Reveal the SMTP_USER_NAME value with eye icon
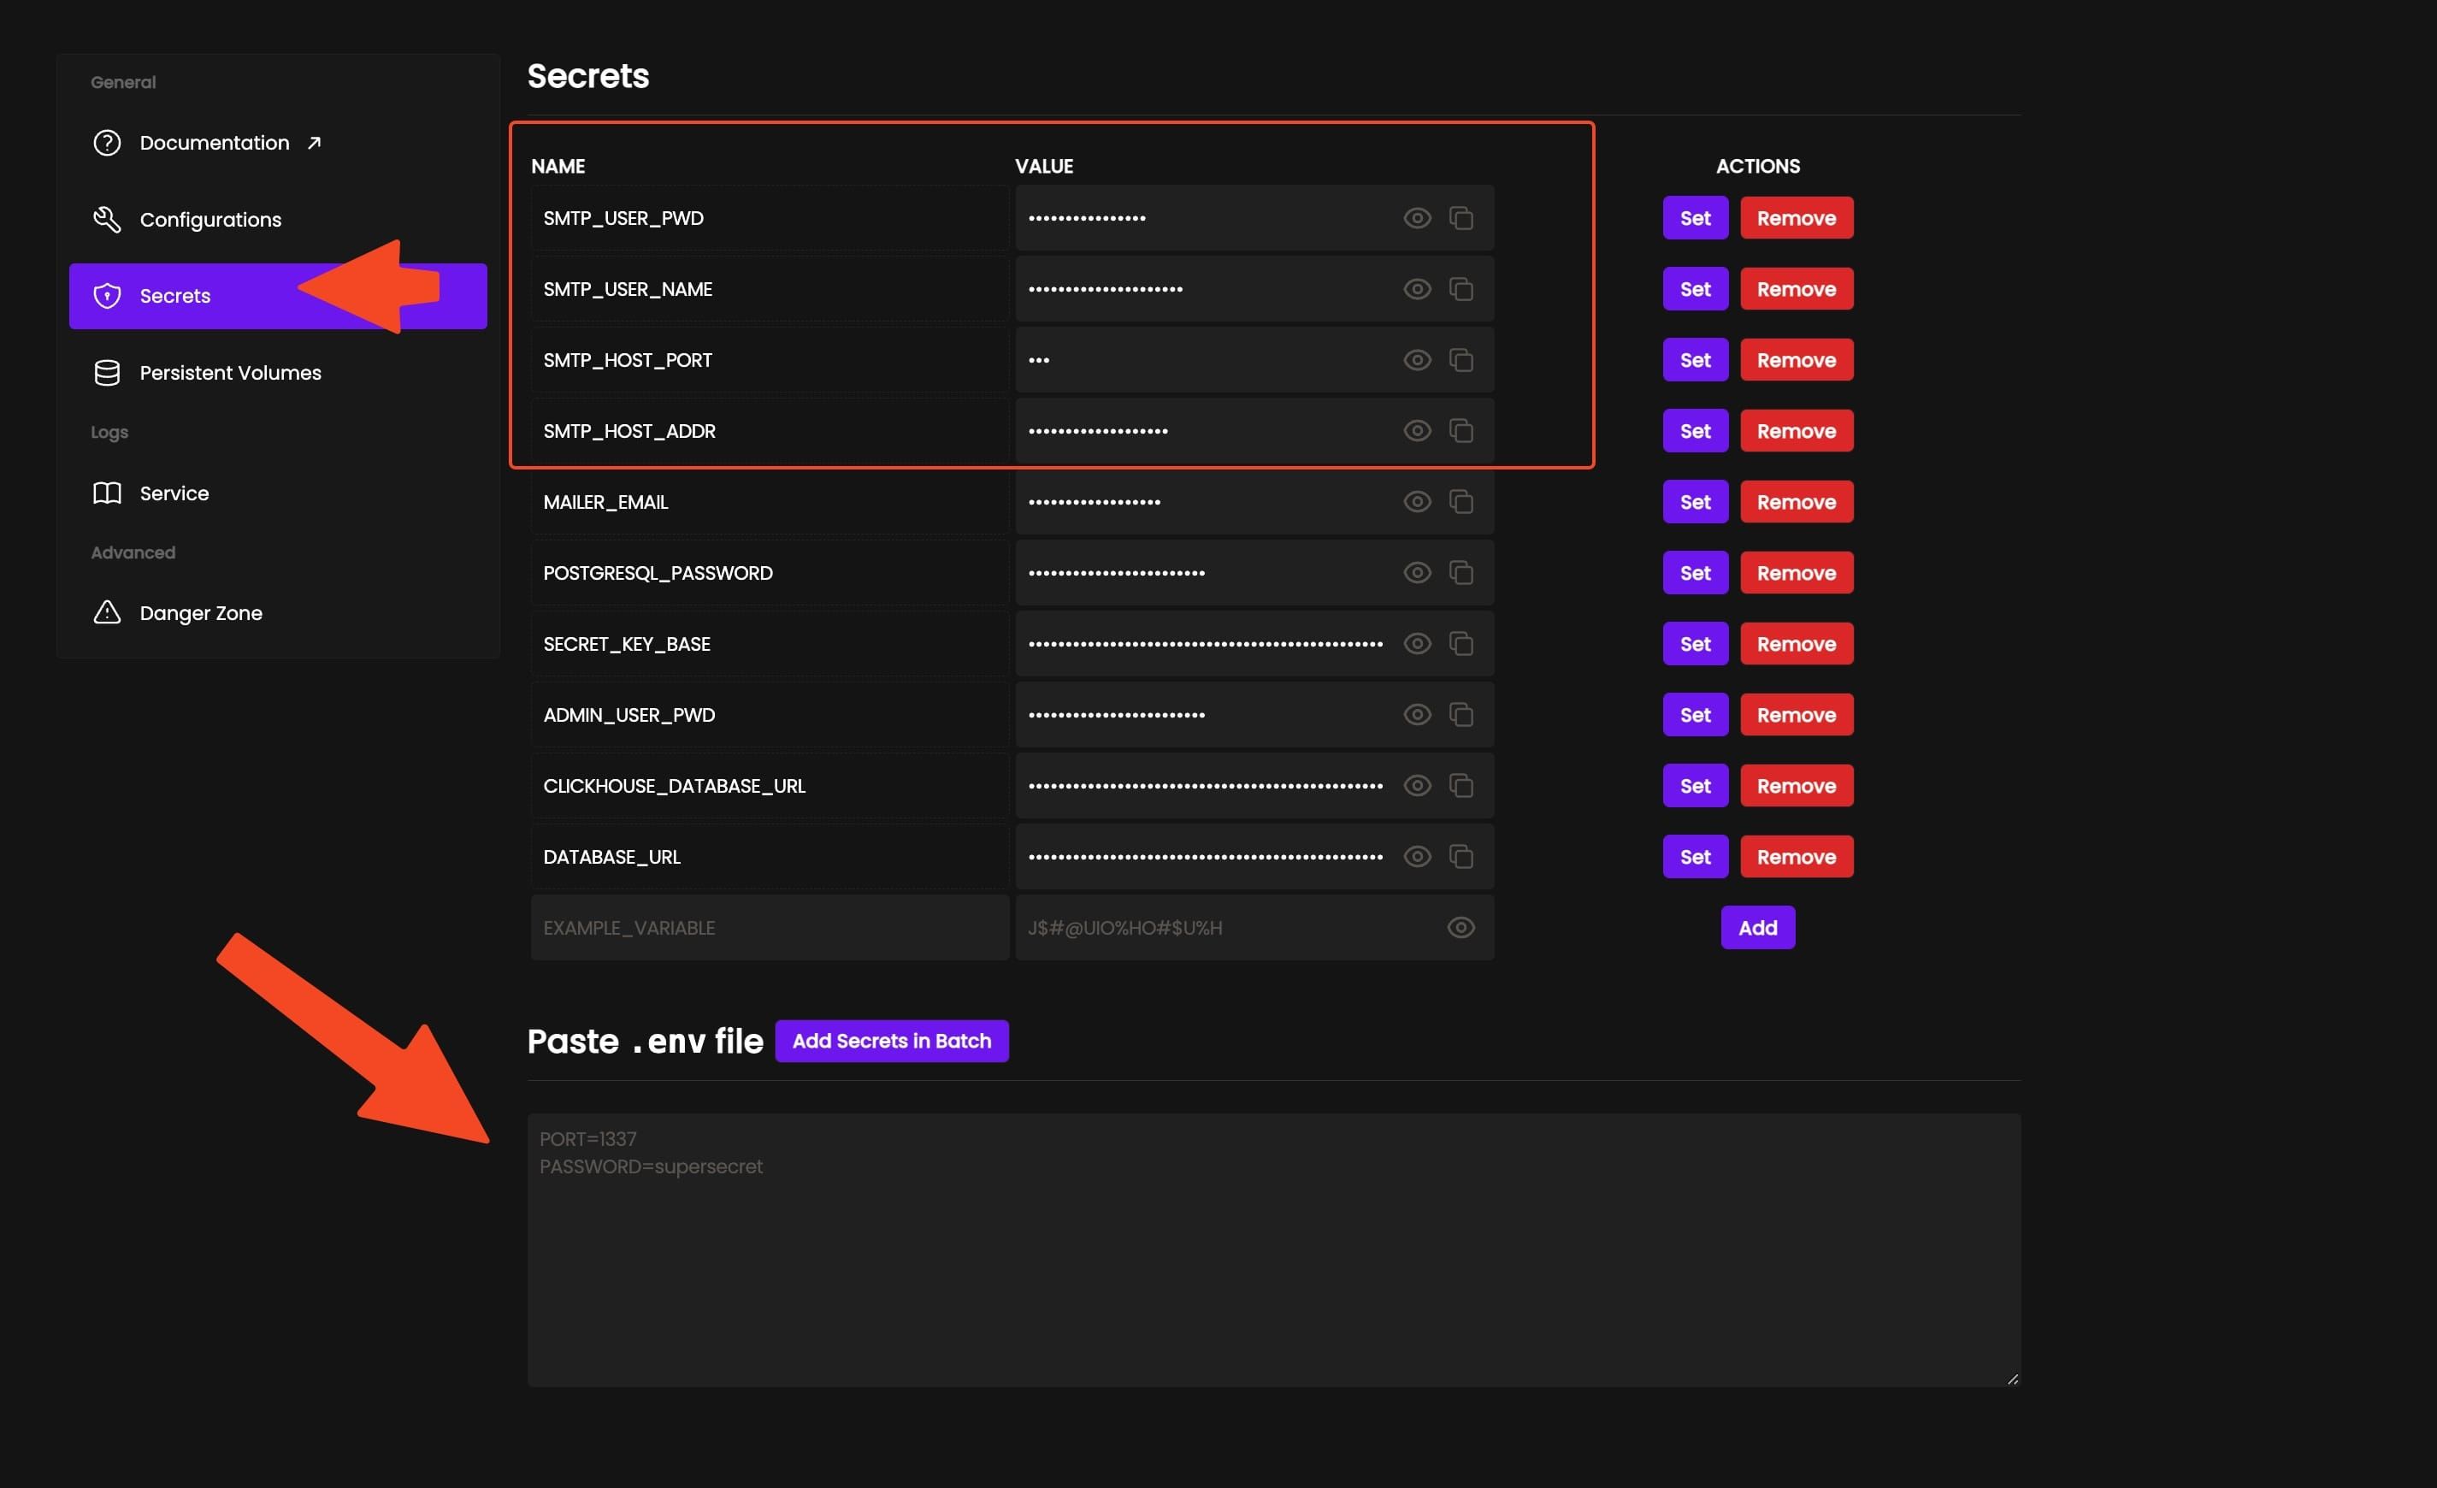This screenshot has height=1488, width=2437. pyautogui.click(x=1416, y=289)
